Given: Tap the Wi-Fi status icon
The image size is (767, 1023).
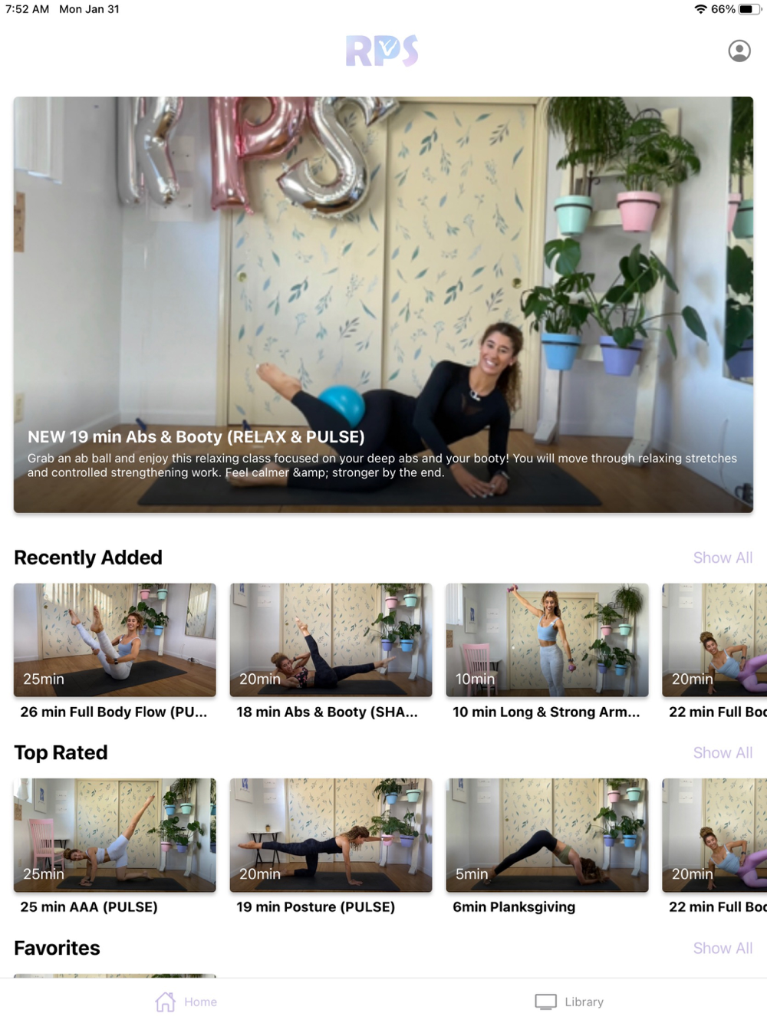Looking at the screenshot, I should (x=700, y=9).
